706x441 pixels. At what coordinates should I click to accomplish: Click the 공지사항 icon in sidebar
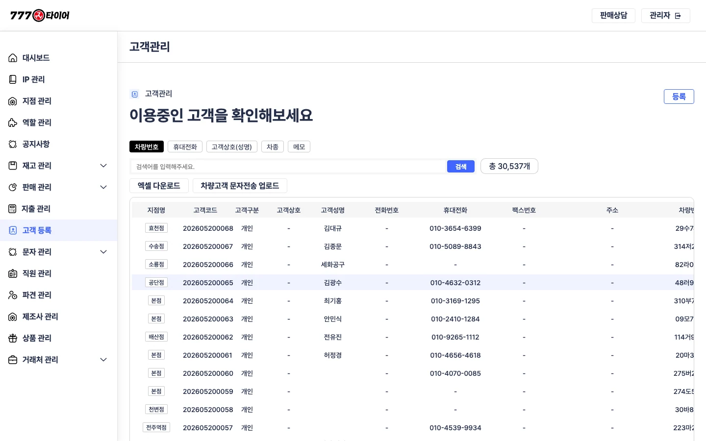13,144
